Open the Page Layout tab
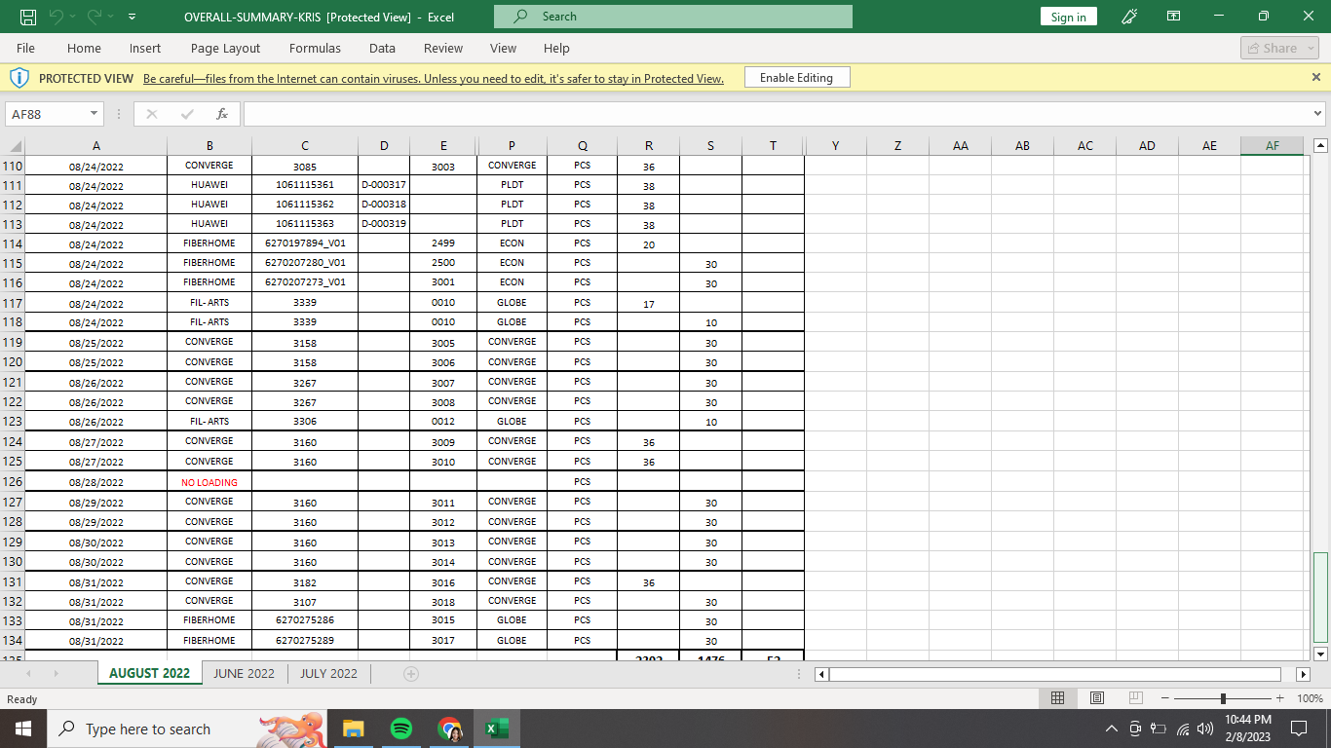 (225, 48)
